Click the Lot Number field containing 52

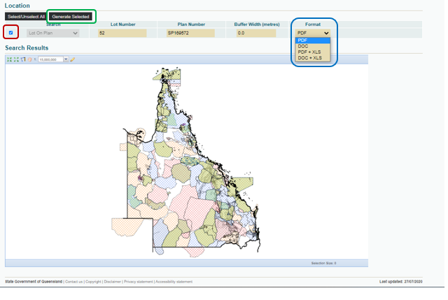[122, 33]
